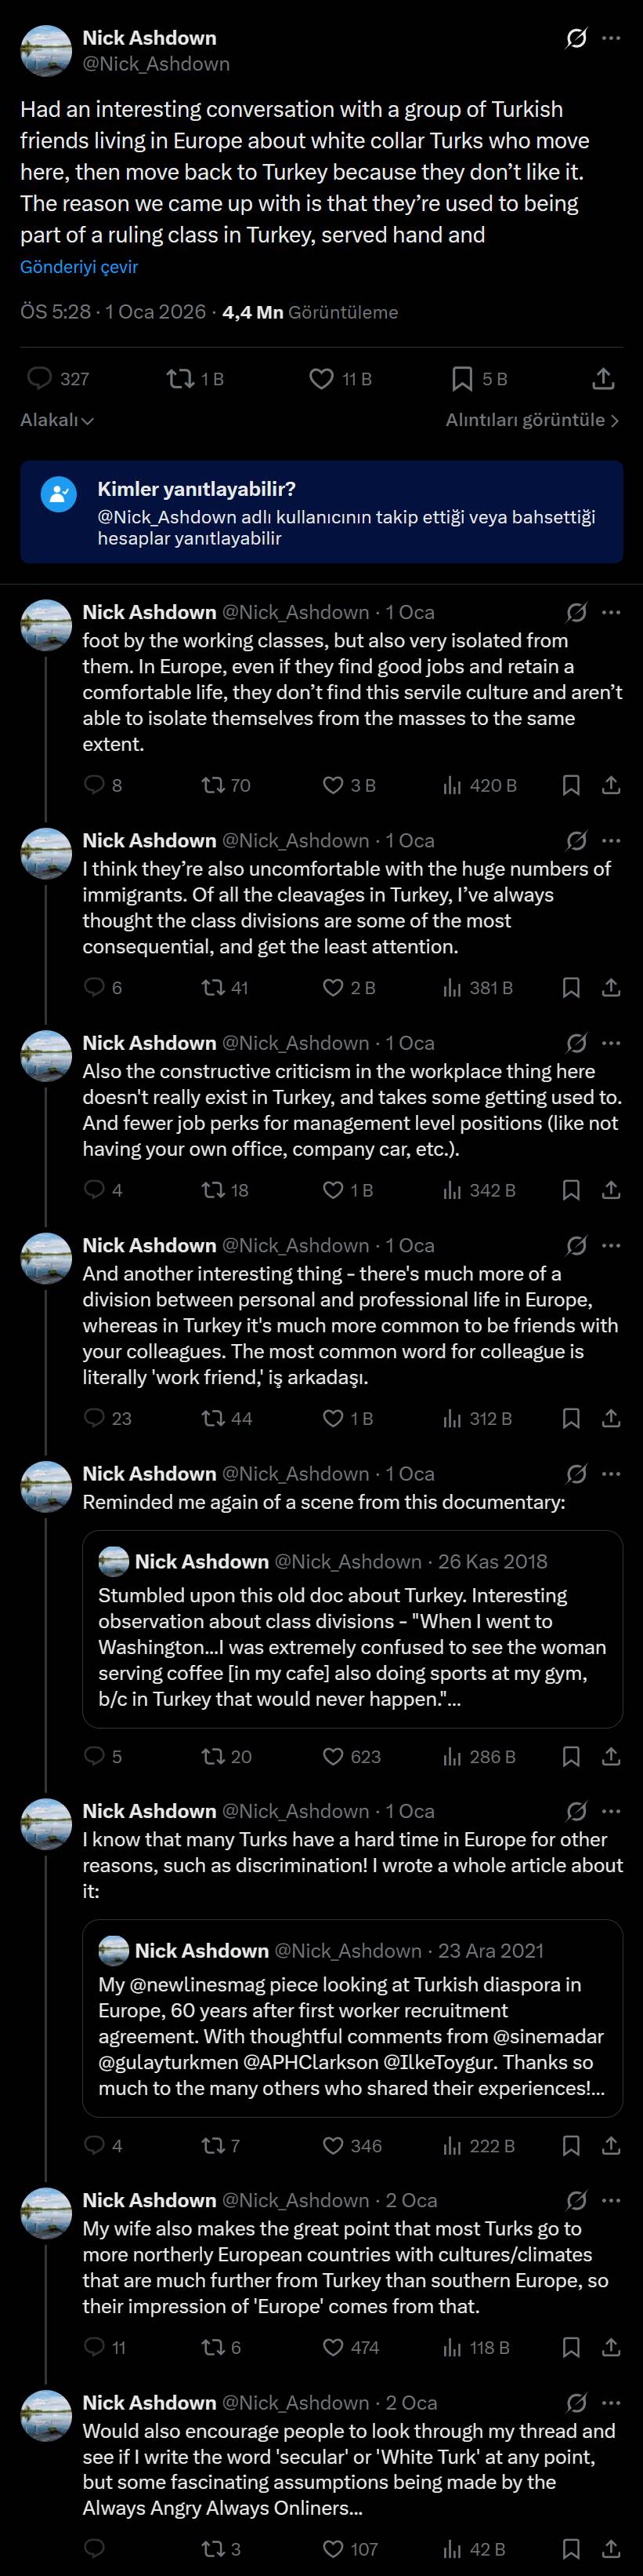Screen dimensions: 643x2576
Task: Expand the Alakalı sort dropdown
Action: click(57, 420)
